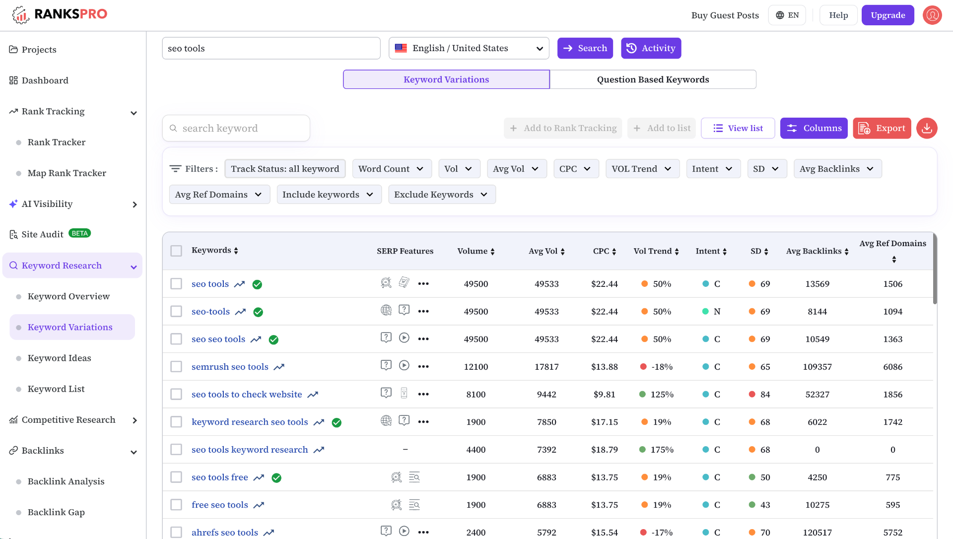Open trend chart icon for 'seo-tools' row
953x539 pixels.
[x=241, y=312]
